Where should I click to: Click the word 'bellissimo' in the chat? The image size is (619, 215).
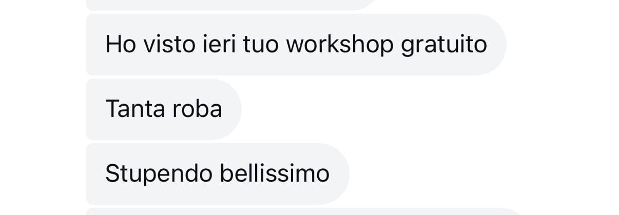[275, 174]
